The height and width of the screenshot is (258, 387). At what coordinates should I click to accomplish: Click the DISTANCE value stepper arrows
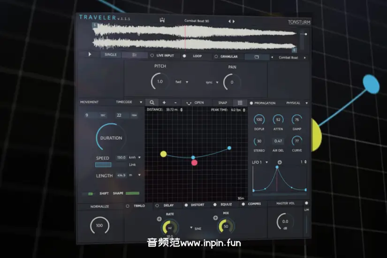pos(182,110)
